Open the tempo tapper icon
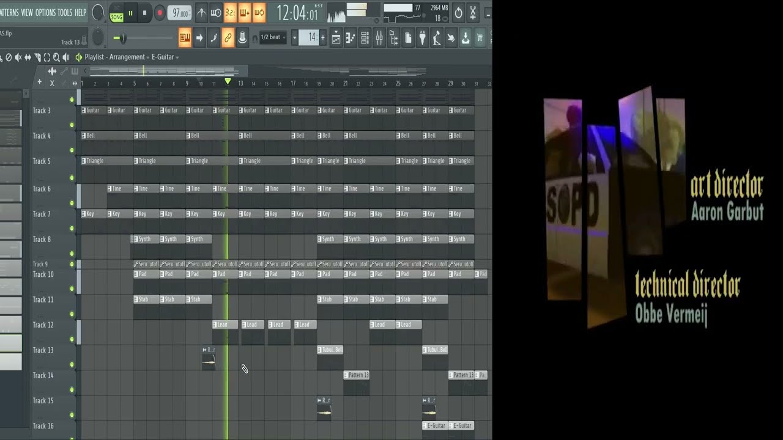Screen dimensions: 783x440 pos(437,38)
